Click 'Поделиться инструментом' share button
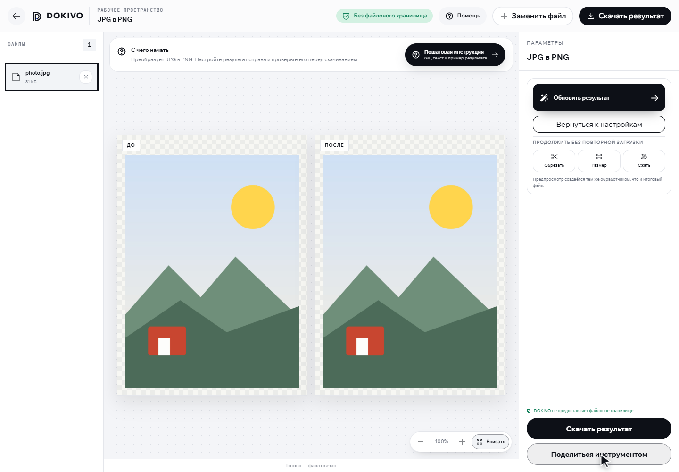 tap(599, 454)
